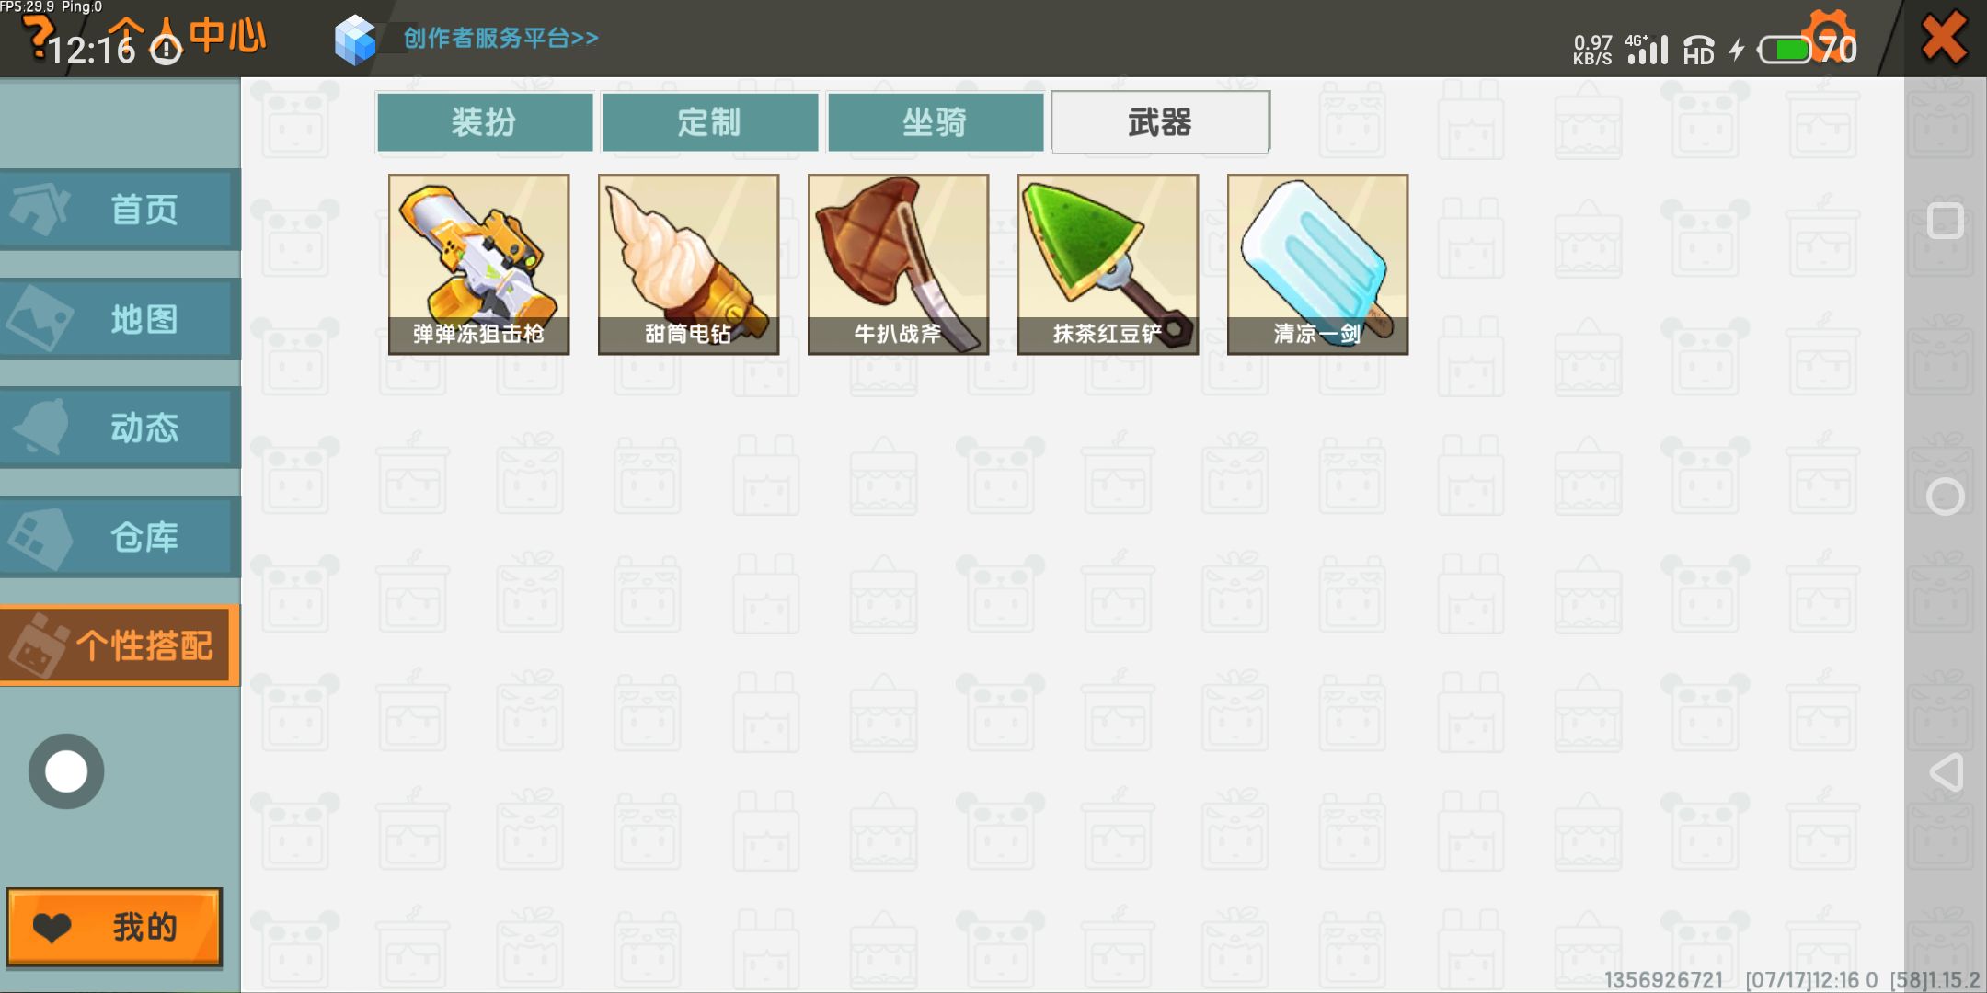Image resolution: width=1987 pixels, height=993 pixels.
Task: Select the 武器 weapons tab
Action: click(1160, 121)
